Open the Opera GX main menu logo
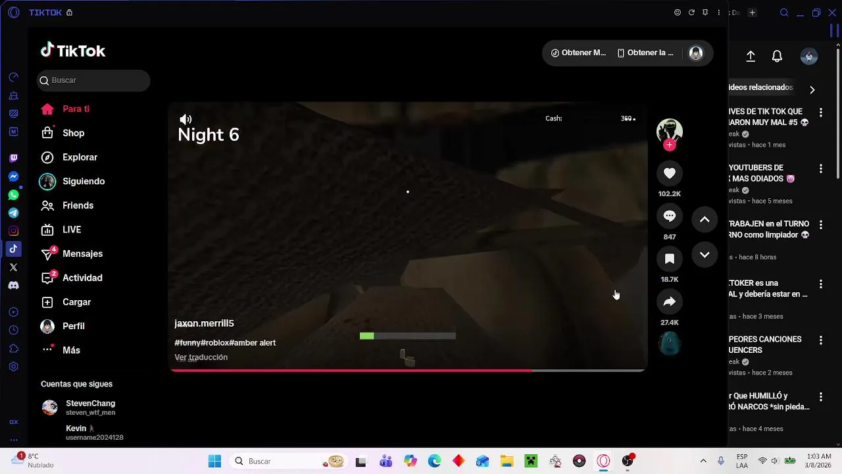 click(14, 13)
